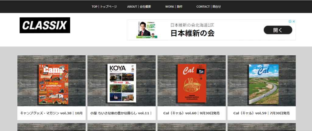Close the banner advertisement
This screenshot has width=312, height=131.
(x=294, y=22)
